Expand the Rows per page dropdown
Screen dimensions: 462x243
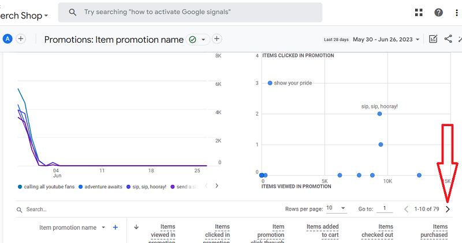pos(336,208)
